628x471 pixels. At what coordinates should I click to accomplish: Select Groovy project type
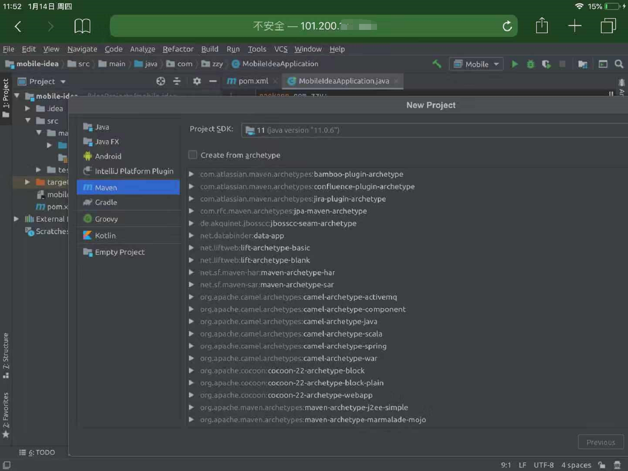click(128, 219)
